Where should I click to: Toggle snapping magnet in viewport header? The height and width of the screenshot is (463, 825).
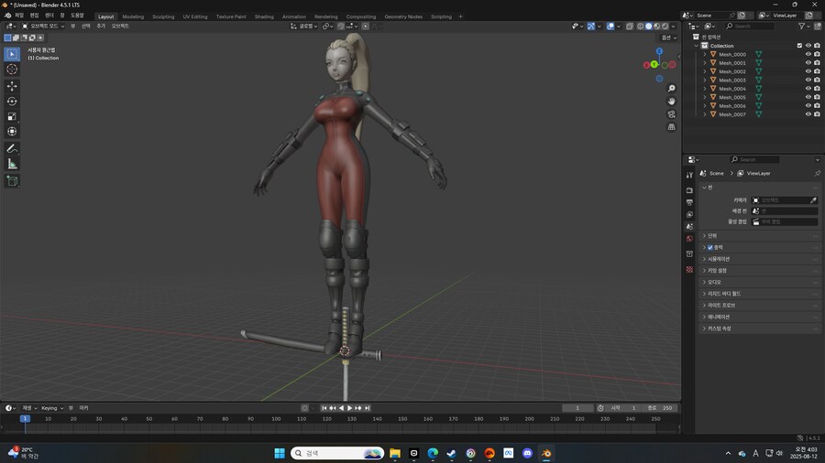pyautogui.click(x=341, y=26)
